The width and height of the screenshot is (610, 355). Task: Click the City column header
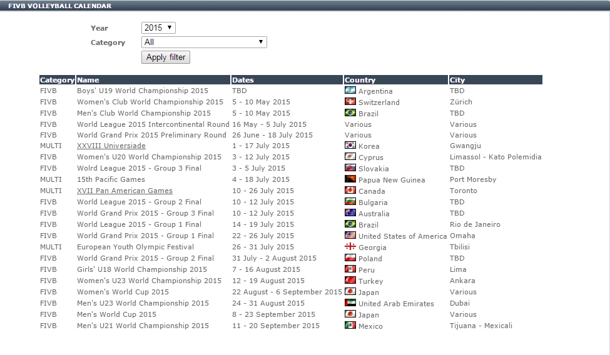[x=496, y=80]
